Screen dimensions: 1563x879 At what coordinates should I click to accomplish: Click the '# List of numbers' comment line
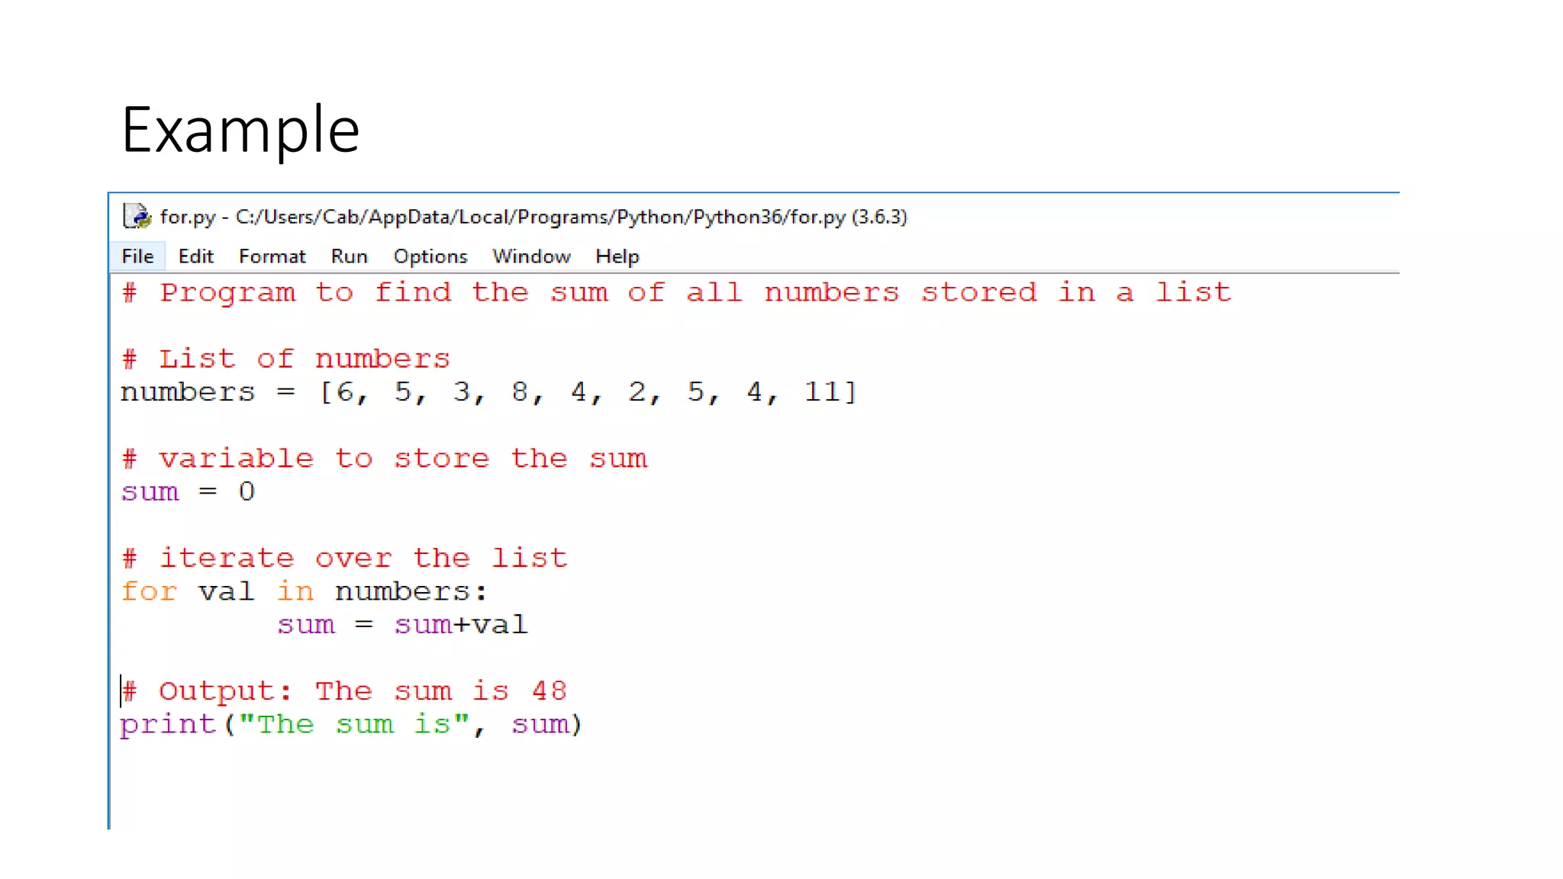(286, 359)
